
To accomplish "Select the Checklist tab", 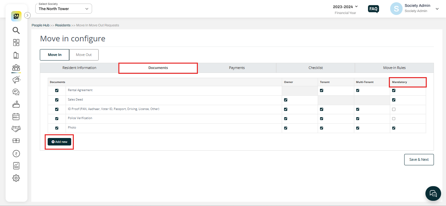I will coord(315,68).
